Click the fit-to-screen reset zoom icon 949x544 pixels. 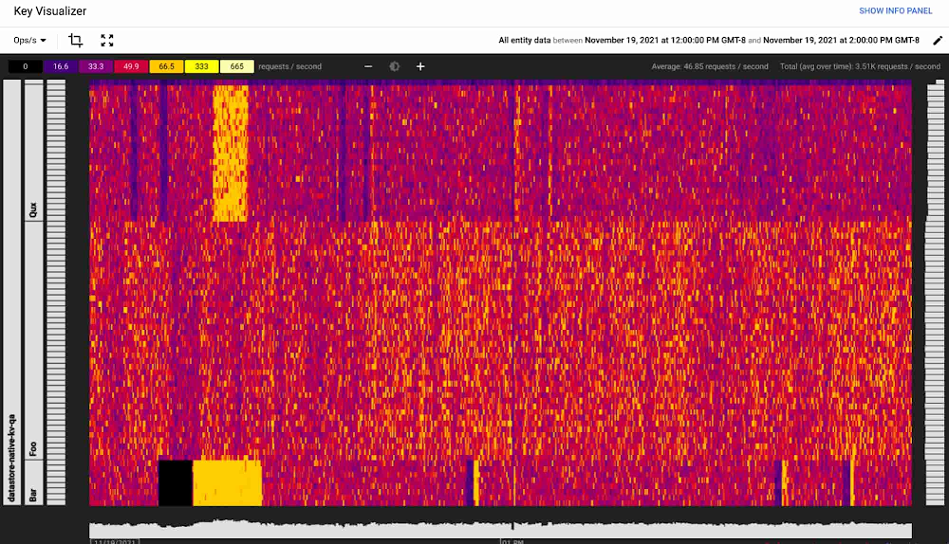[x=107, y=41]
